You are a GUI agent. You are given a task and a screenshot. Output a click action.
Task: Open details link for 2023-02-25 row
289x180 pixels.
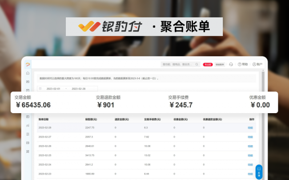[x=250, y=155]
